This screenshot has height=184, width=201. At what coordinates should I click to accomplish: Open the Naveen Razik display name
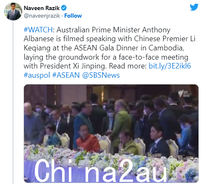tap(42, 8)
